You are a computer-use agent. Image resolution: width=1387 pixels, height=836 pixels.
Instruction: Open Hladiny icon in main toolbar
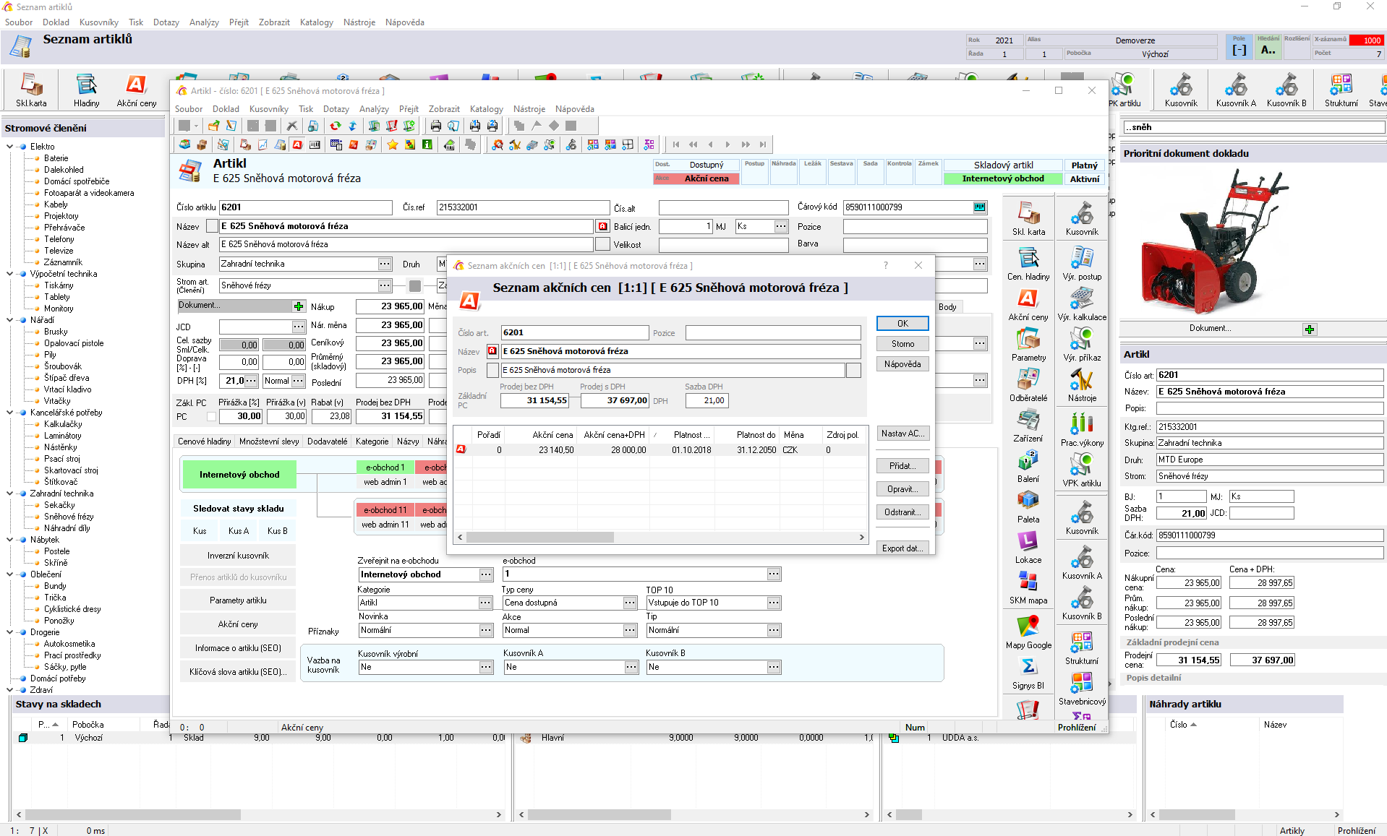(86, 90)
